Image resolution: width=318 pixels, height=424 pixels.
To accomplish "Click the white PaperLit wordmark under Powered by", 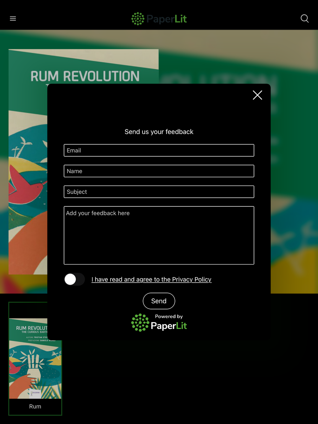I will pos(169,326).
